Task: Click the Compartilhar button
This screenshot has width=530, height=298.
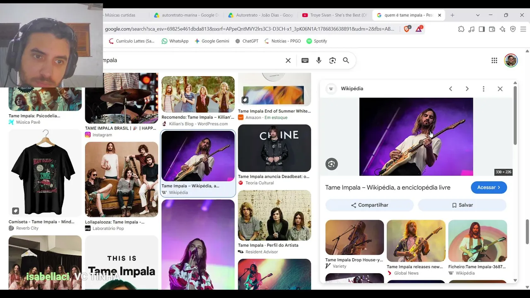Action: (369, 205)
